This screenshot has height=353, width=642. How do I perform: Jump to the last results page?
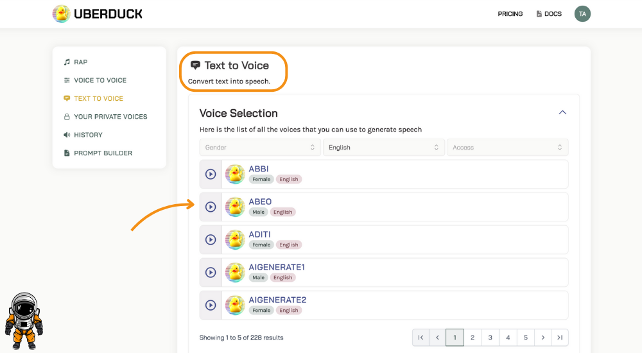560,338
